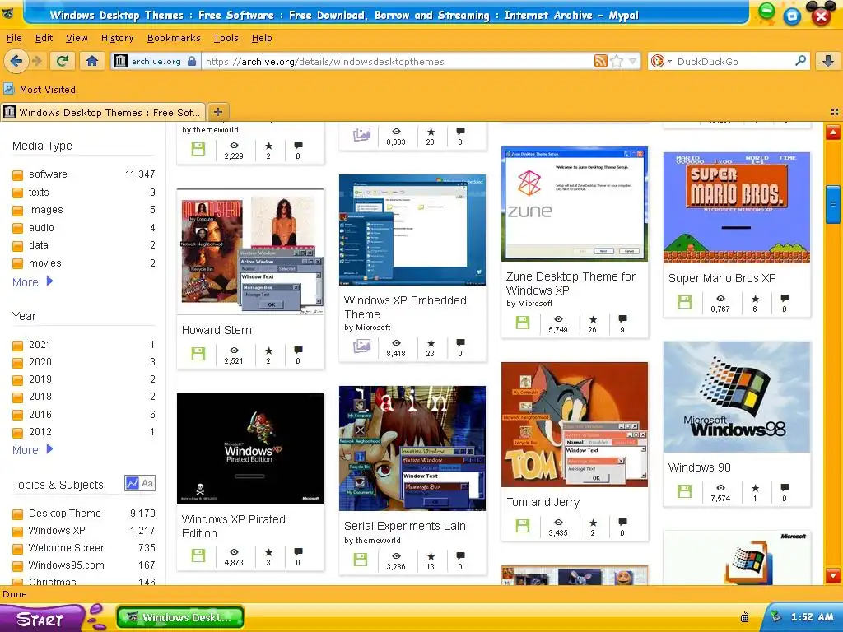
Task: Bookmark page with the star icon
Action: pos(617,61)
